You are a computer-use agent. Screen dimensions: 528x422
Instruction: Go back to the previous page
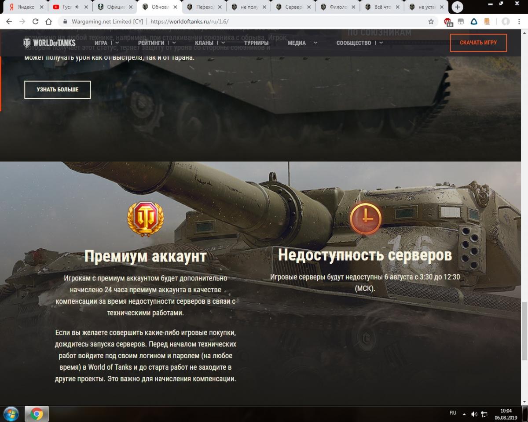point(9,21)
